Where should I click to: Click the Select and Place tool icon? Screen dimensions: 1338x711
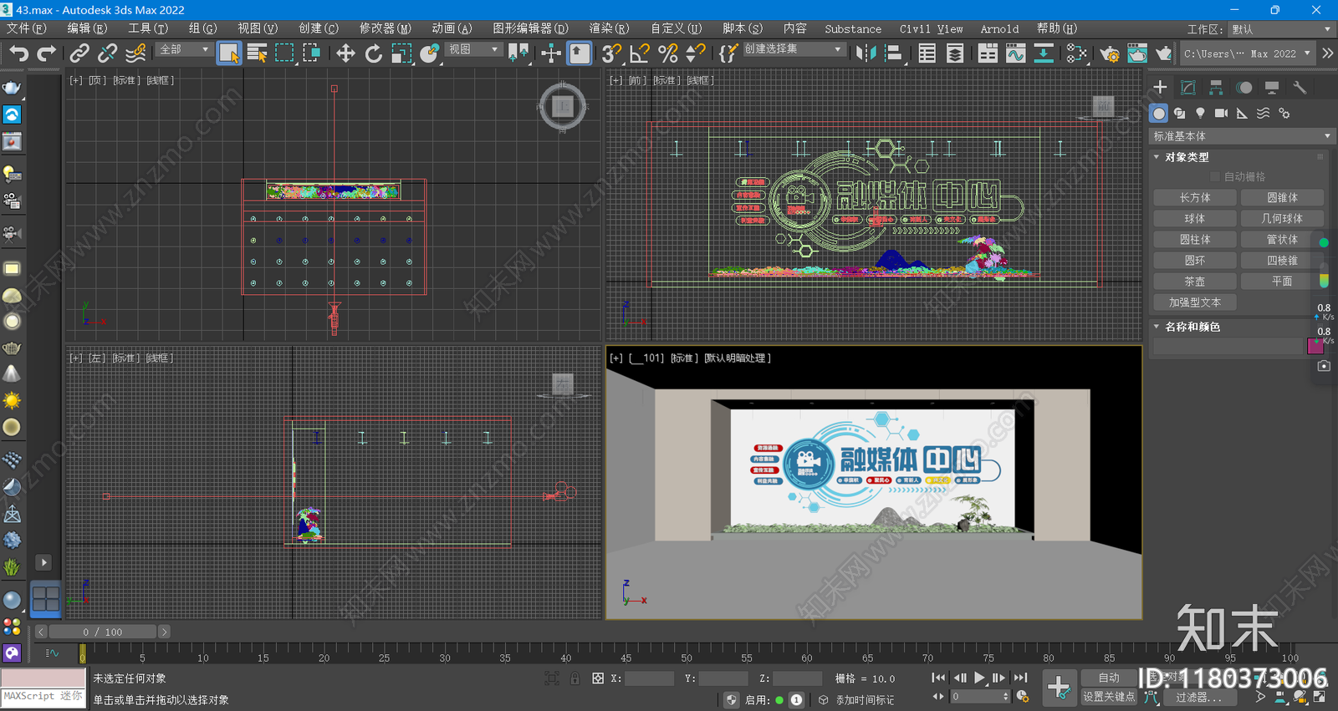tap(429, 53)
